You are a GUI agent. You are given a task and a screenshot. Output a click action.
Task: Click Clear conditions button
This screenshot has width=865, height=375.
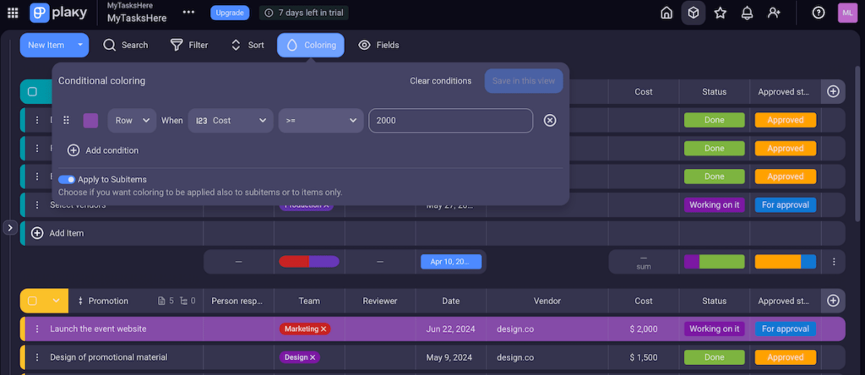click(440, 81)
